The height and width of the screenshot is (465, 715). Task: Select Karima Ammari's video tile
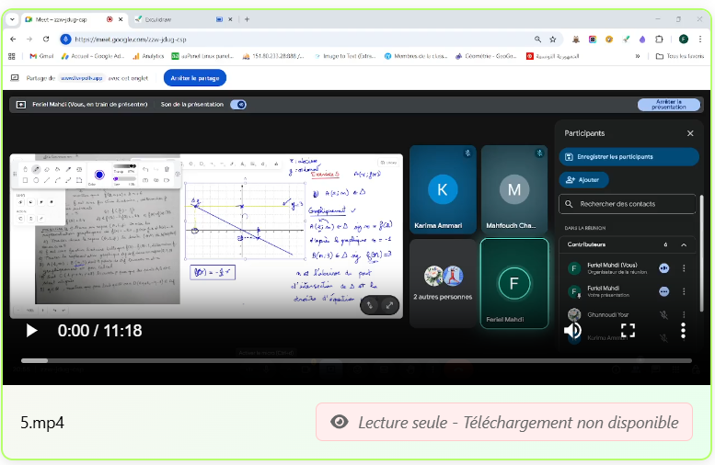[x=443, y=190]
